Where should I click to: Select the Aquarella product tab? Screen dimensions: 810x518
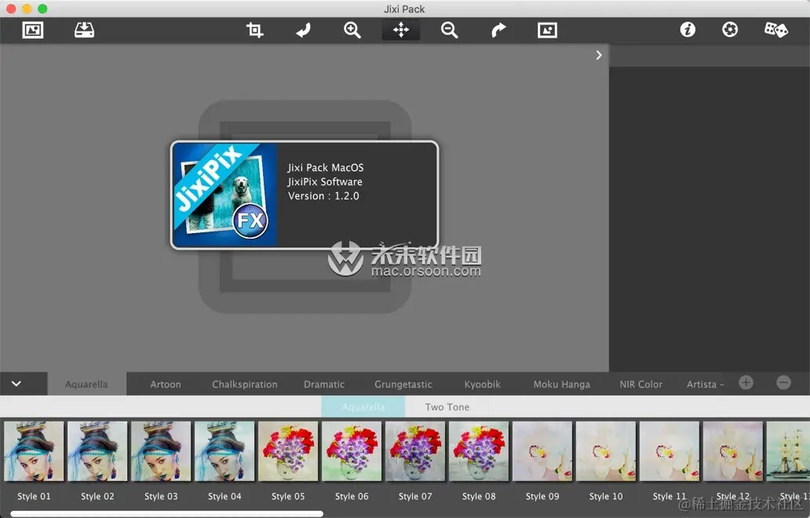87,385
